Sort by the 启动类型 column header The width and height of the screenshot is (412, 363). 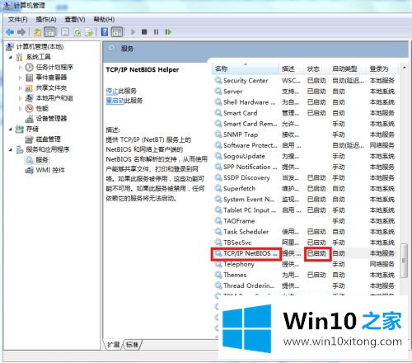pyautogui.click(x=348, y=68)
